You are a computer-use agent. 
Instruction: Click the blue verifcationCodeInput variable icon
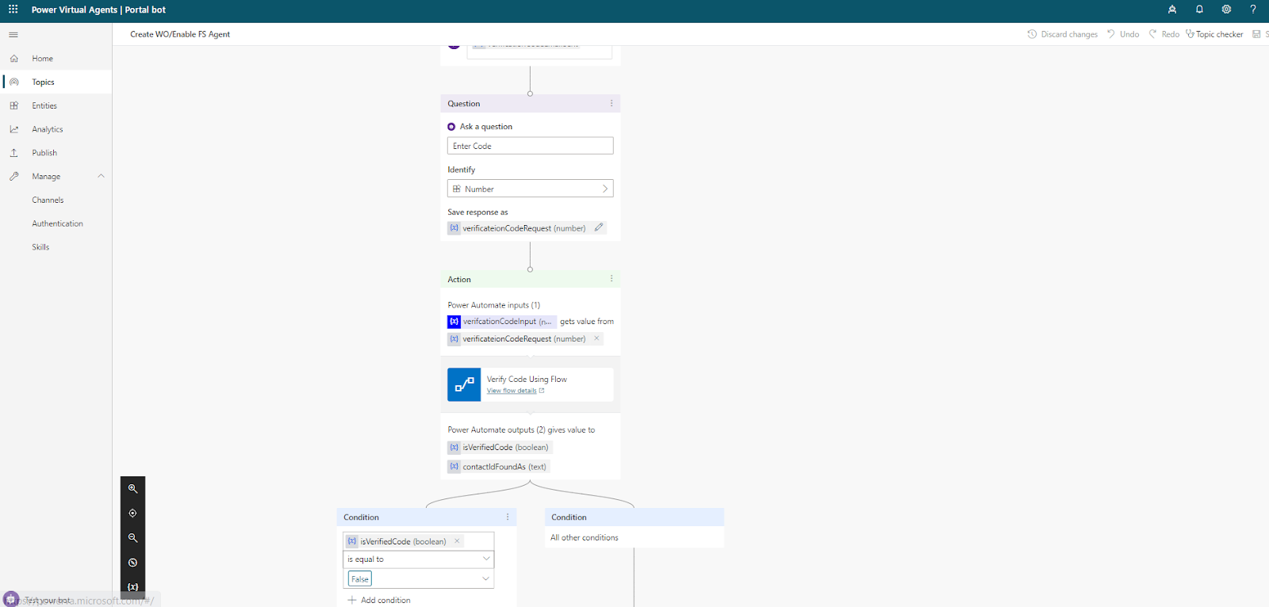454,322
